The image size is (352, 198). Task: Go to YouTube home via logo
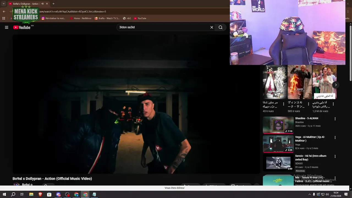pos(22,27)
